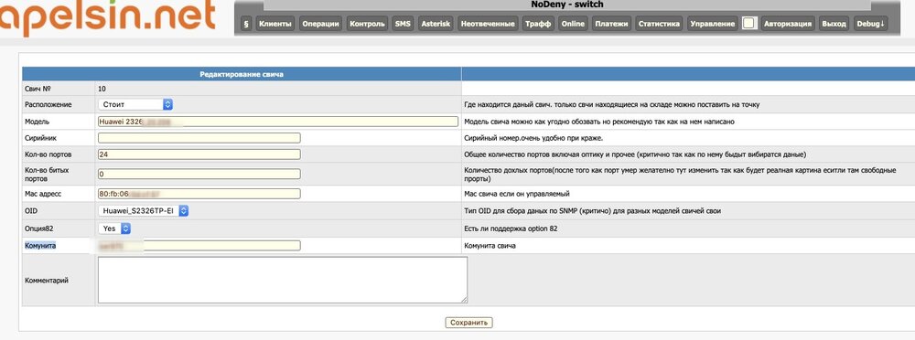Go to the Контроль section

click(x=367, y=24)
